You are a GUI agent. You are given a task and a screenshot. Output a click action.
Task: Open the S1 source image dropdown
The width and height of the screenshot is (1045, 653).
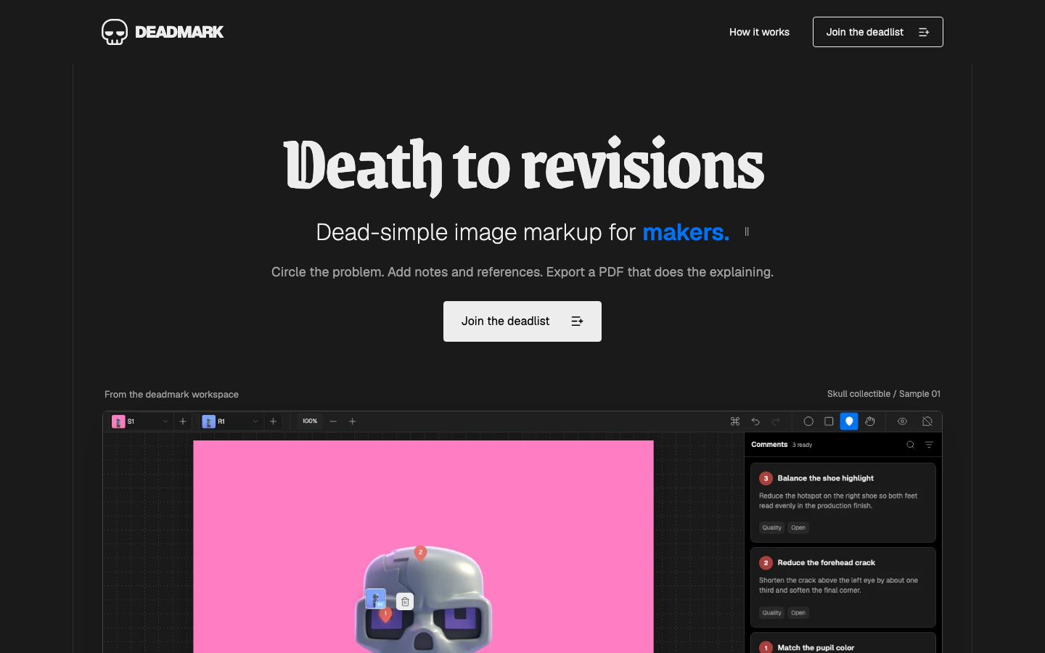[142, 422]
